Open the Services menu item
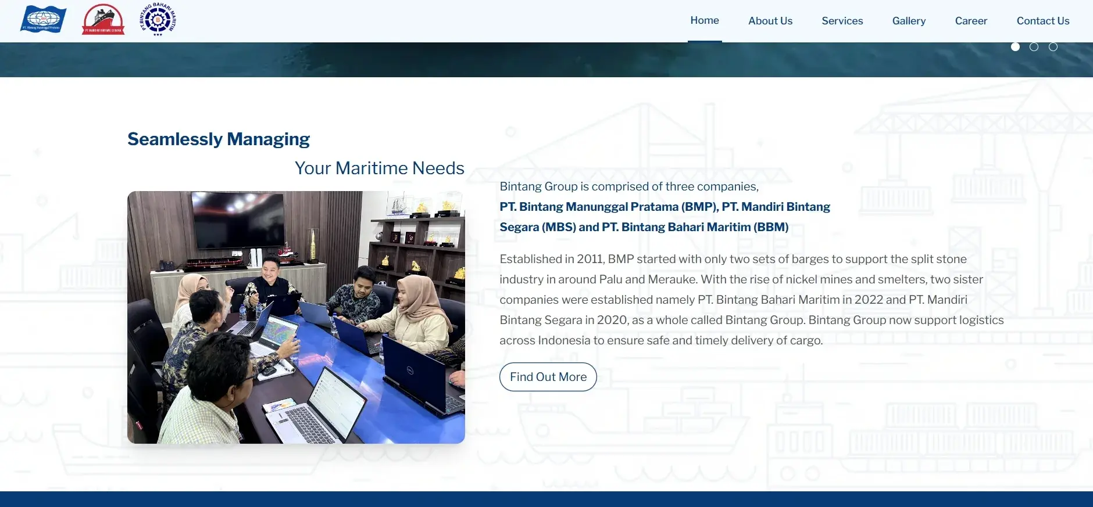This screenshot has width=1093, height=507. coord(842,21)
